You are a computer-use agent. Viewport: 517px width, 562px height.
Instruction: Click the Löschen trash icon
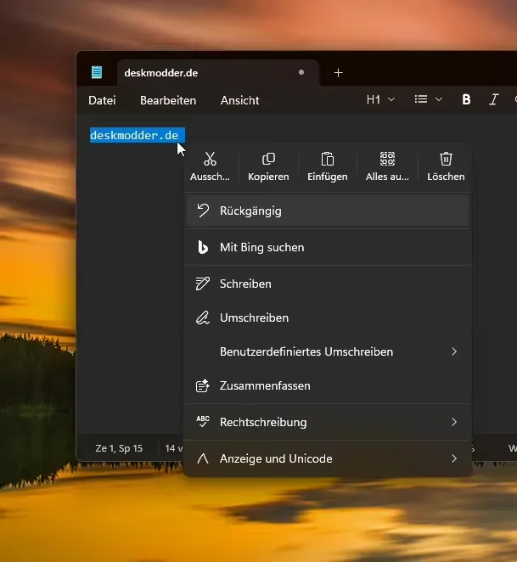click(x=446, y=160)
